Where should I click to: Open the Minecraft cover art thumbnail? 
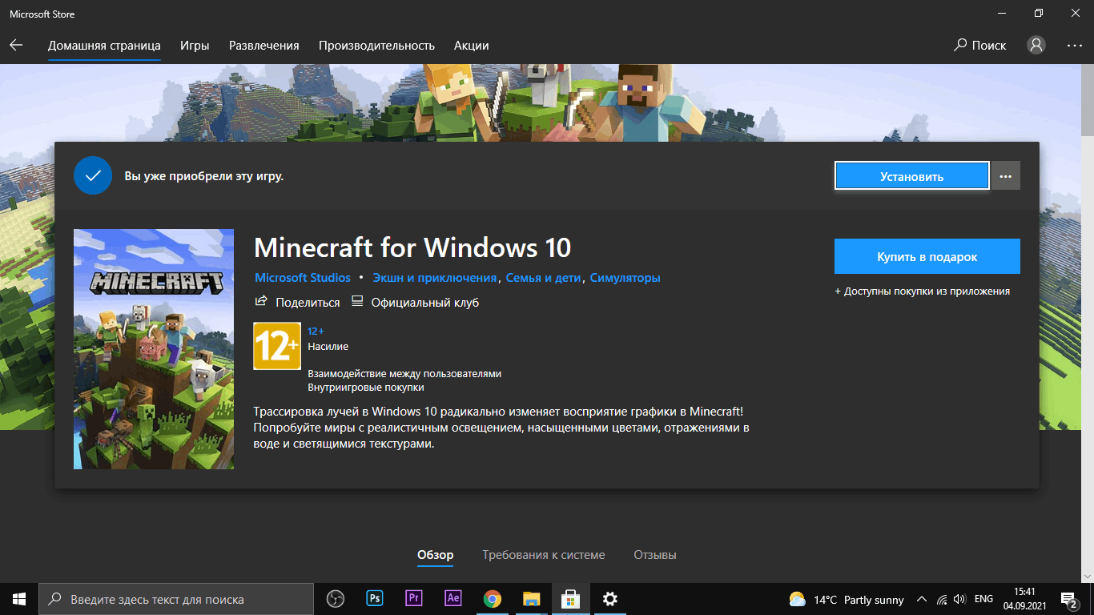[154, 349]
